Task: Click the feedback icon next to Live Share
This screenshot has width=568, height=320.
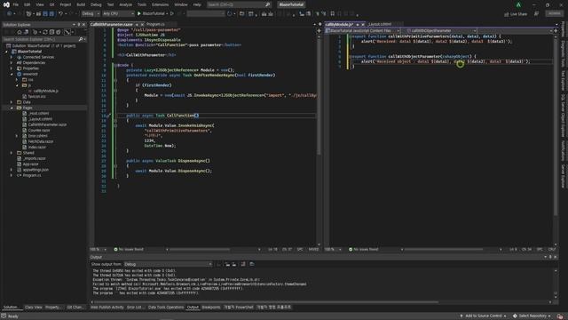Action: click(x=536, y=14)
